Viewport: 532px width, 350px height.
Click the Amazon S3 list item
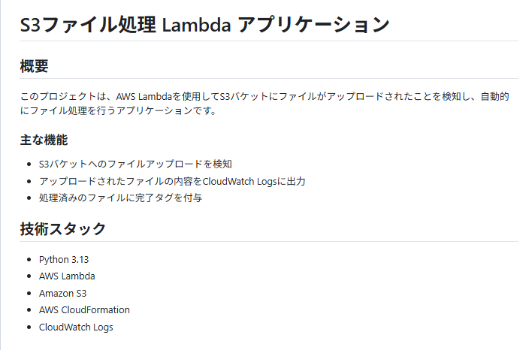(63, 293)
